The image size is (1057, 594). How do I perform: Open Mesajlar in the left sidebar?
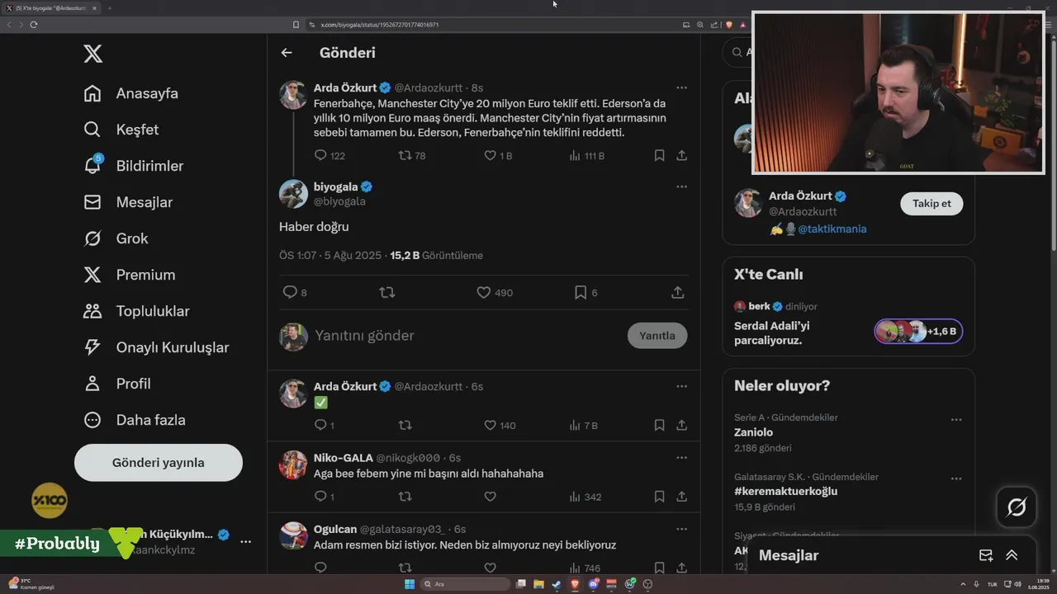click(x=128, y=202)
